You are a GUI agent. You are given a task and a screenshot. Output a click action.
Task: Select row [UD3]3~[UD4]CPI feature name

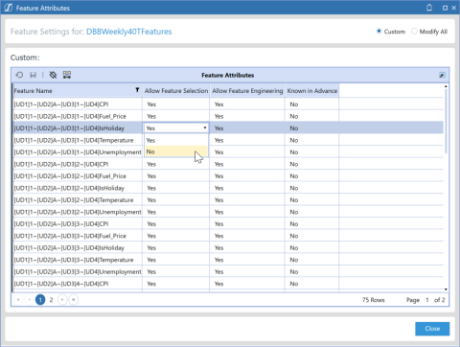coord(61,223)
